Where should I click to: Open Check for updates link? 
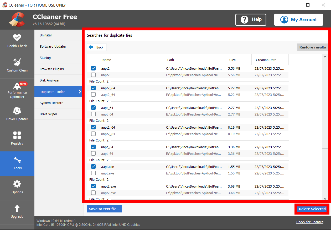click(x=310, y=222)
